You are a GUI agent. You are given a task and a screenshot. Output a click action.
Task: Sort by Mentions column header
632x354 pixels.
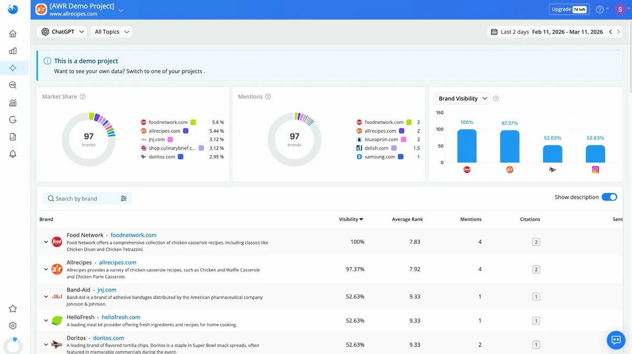coord(471,219)
